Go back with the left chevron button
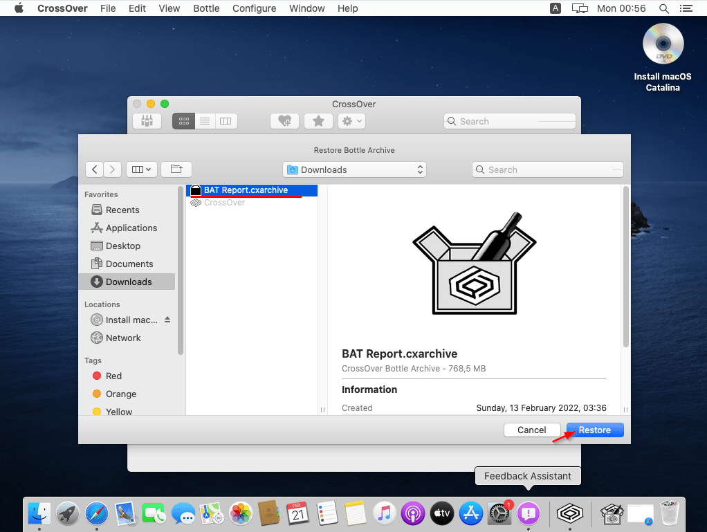Viewport: 707px width, 532px height. pyautogui.click(x=94, y=169)
